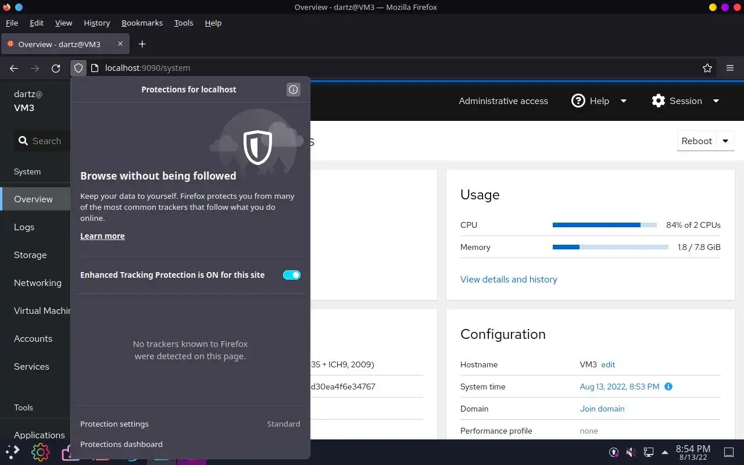Click the site identity page icon
This screenshot has width=744, height=465.
pyautogui.click(x=95, y=68)
